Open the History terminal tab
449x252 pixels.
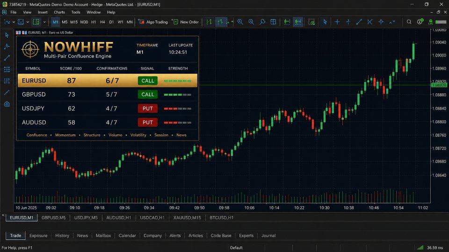point(62,235)
